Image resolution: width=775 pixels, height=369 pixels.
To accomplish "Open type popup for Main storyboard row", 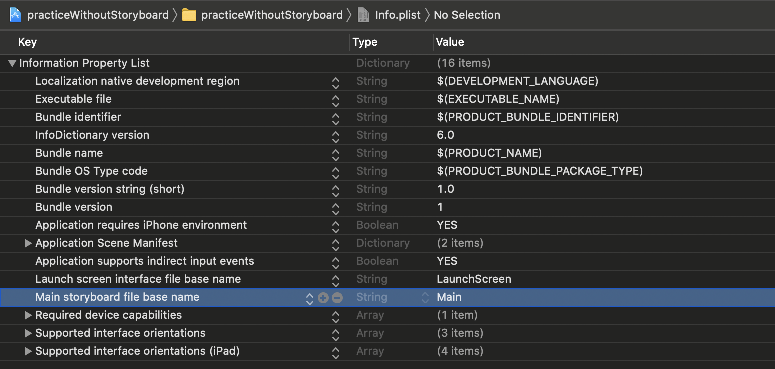I will 425,298.
